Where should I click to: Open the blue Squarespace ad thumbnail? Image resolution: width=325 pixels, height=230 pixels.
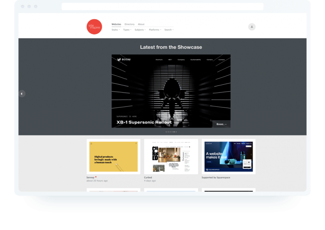229,157
